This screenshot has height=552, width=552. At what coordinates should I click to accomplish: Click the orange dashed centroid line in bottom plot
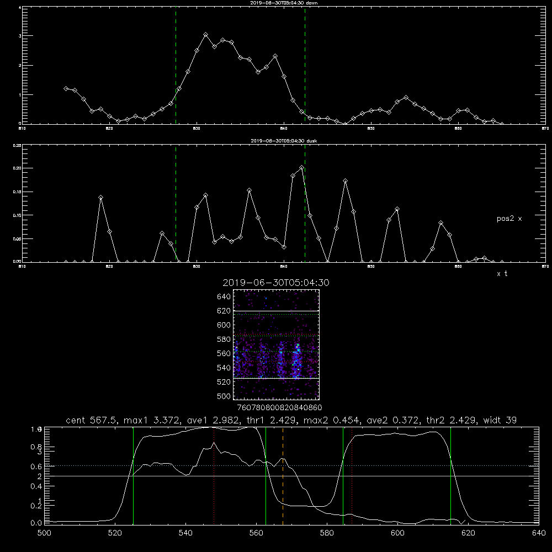[x=283, y=476]
